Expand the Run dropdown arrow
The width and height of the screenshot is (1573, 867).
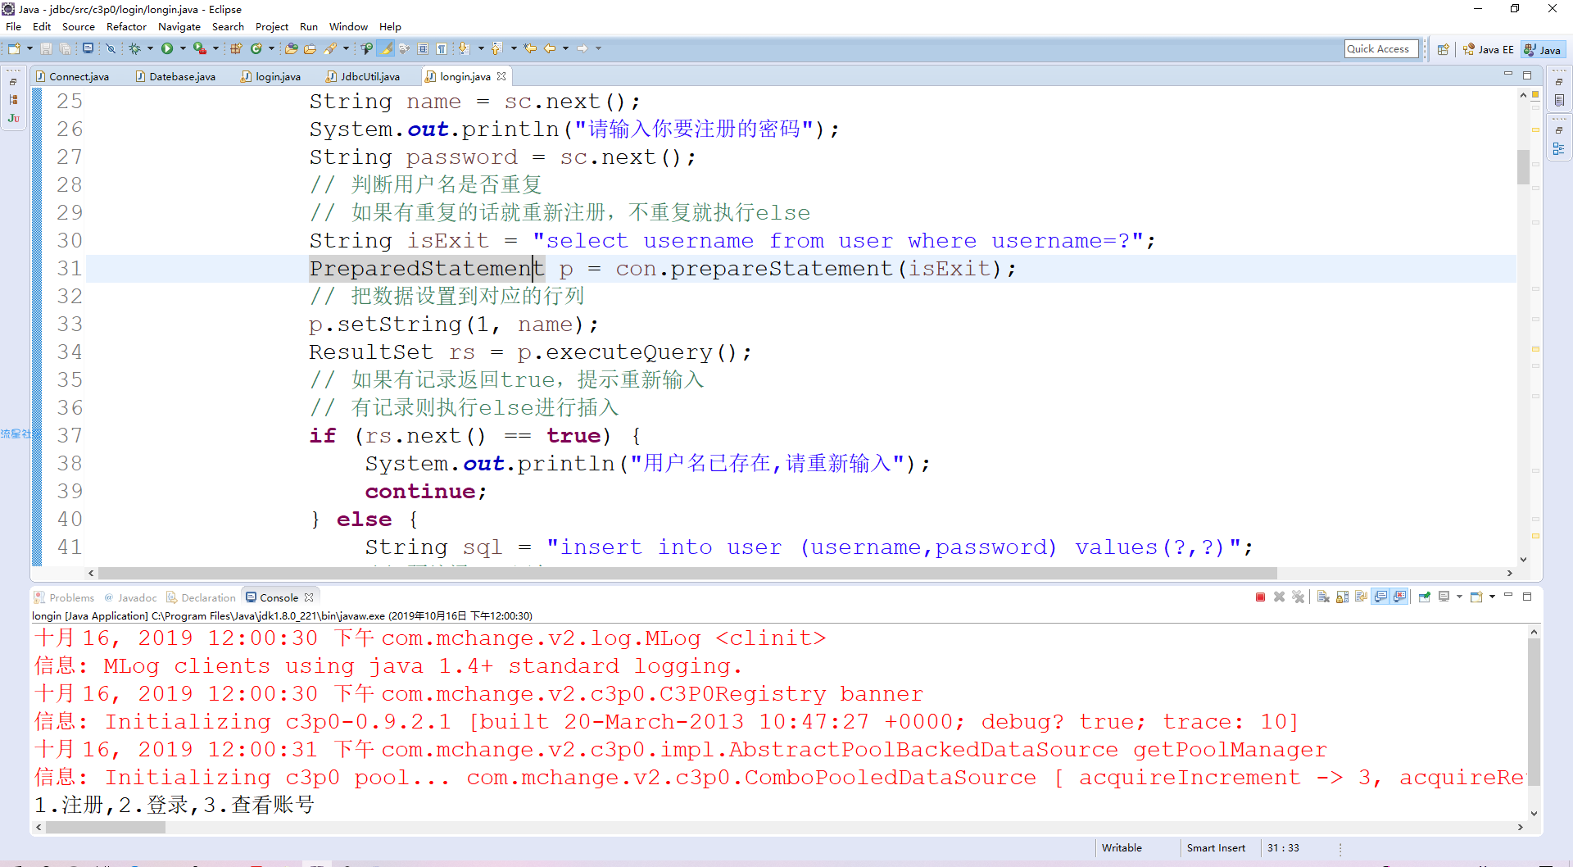click(183, 49)
